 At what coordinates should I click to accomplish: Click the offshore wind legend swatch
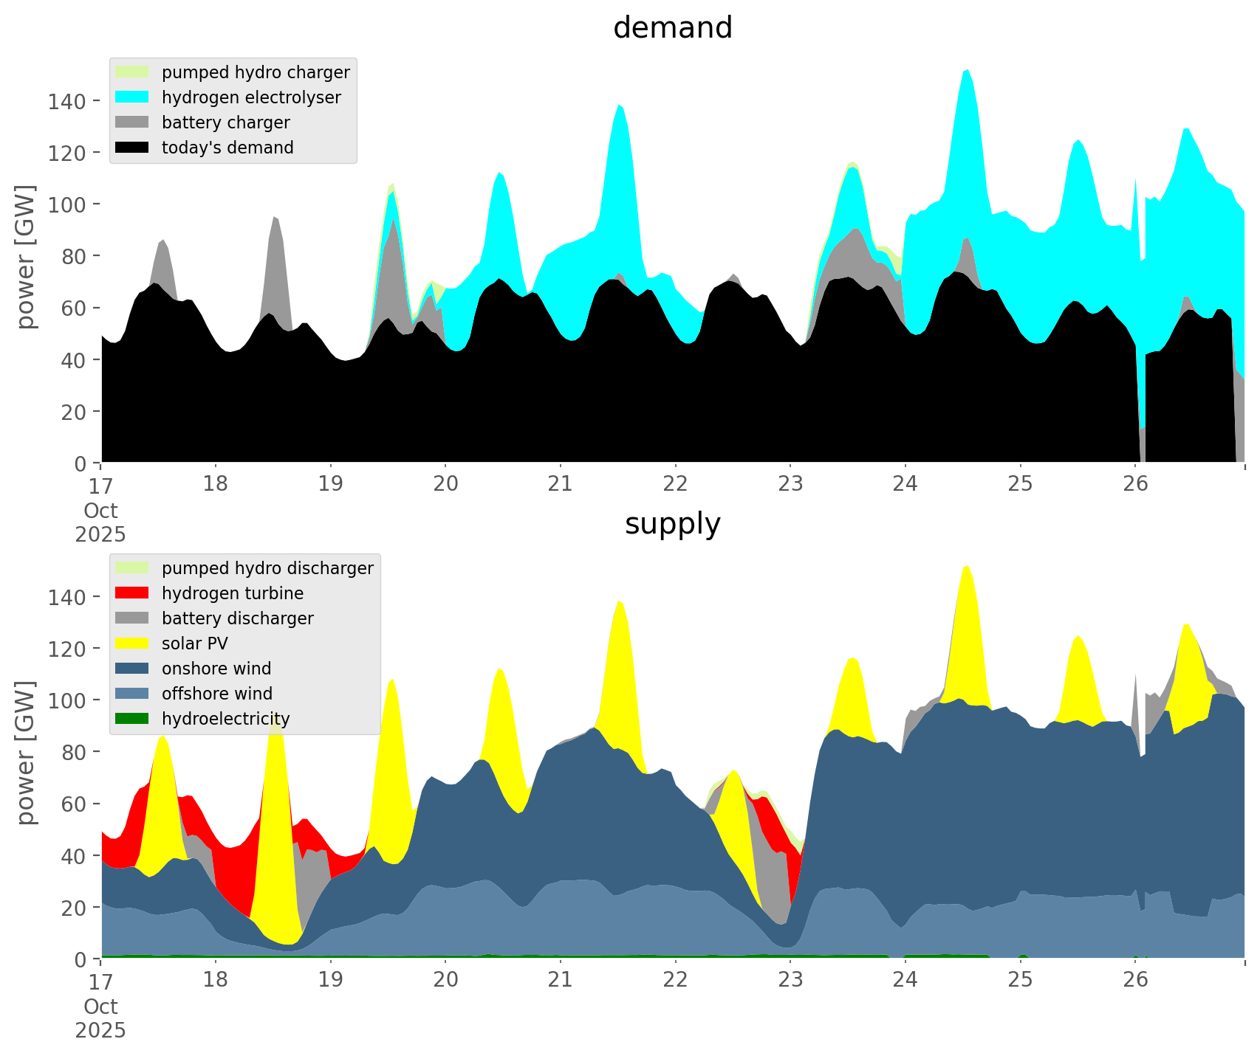click(132, 694)
